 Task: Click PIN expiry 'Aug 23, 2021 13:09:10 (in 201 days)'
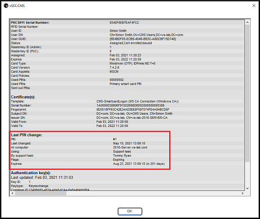click(x=139, y=164)
